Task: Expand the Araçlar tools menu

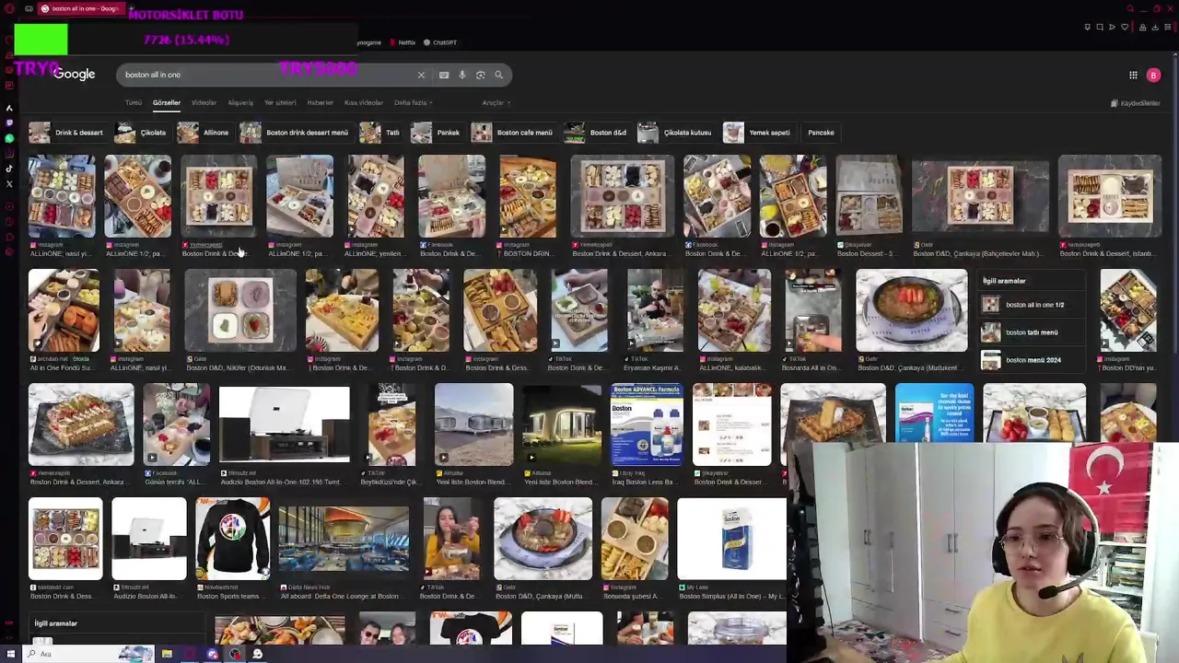Action: tap(496, 102)
